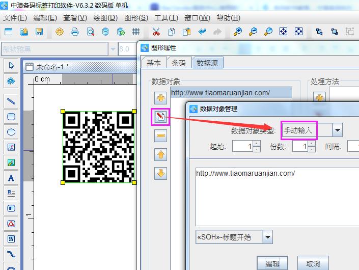Click the Copy icon in toolbar
The width and height of the screenshot is (359, 270).
(171, 32)
